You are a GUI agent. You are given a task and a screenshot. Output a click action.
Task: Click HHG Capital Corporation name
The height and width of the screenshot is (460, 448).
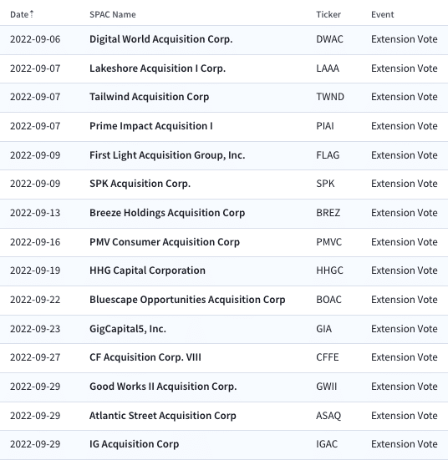[147, 270]
